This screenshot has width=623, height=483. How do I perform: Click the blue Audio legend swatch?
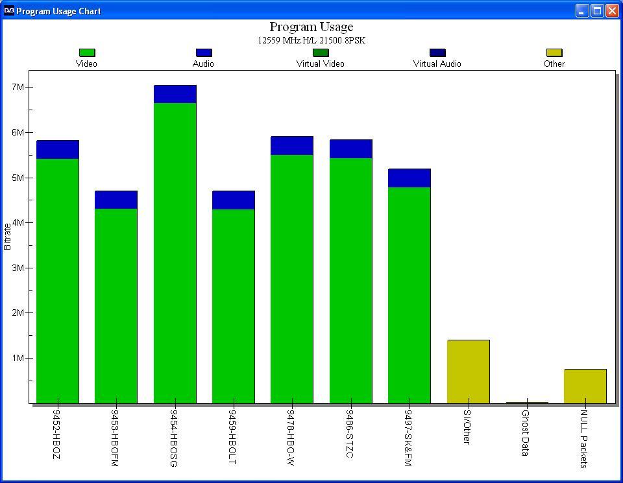[203, 53]
